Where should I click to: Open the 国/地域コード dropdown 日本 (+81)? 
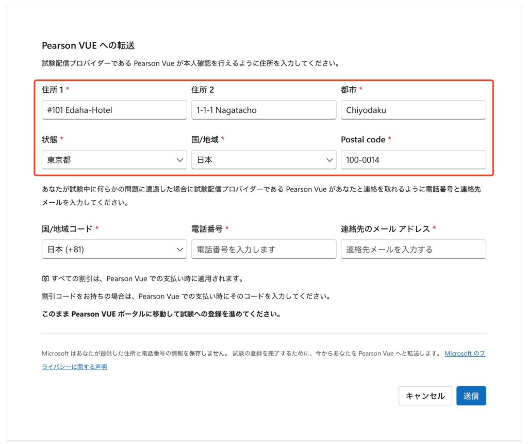[x=114, y=249]
